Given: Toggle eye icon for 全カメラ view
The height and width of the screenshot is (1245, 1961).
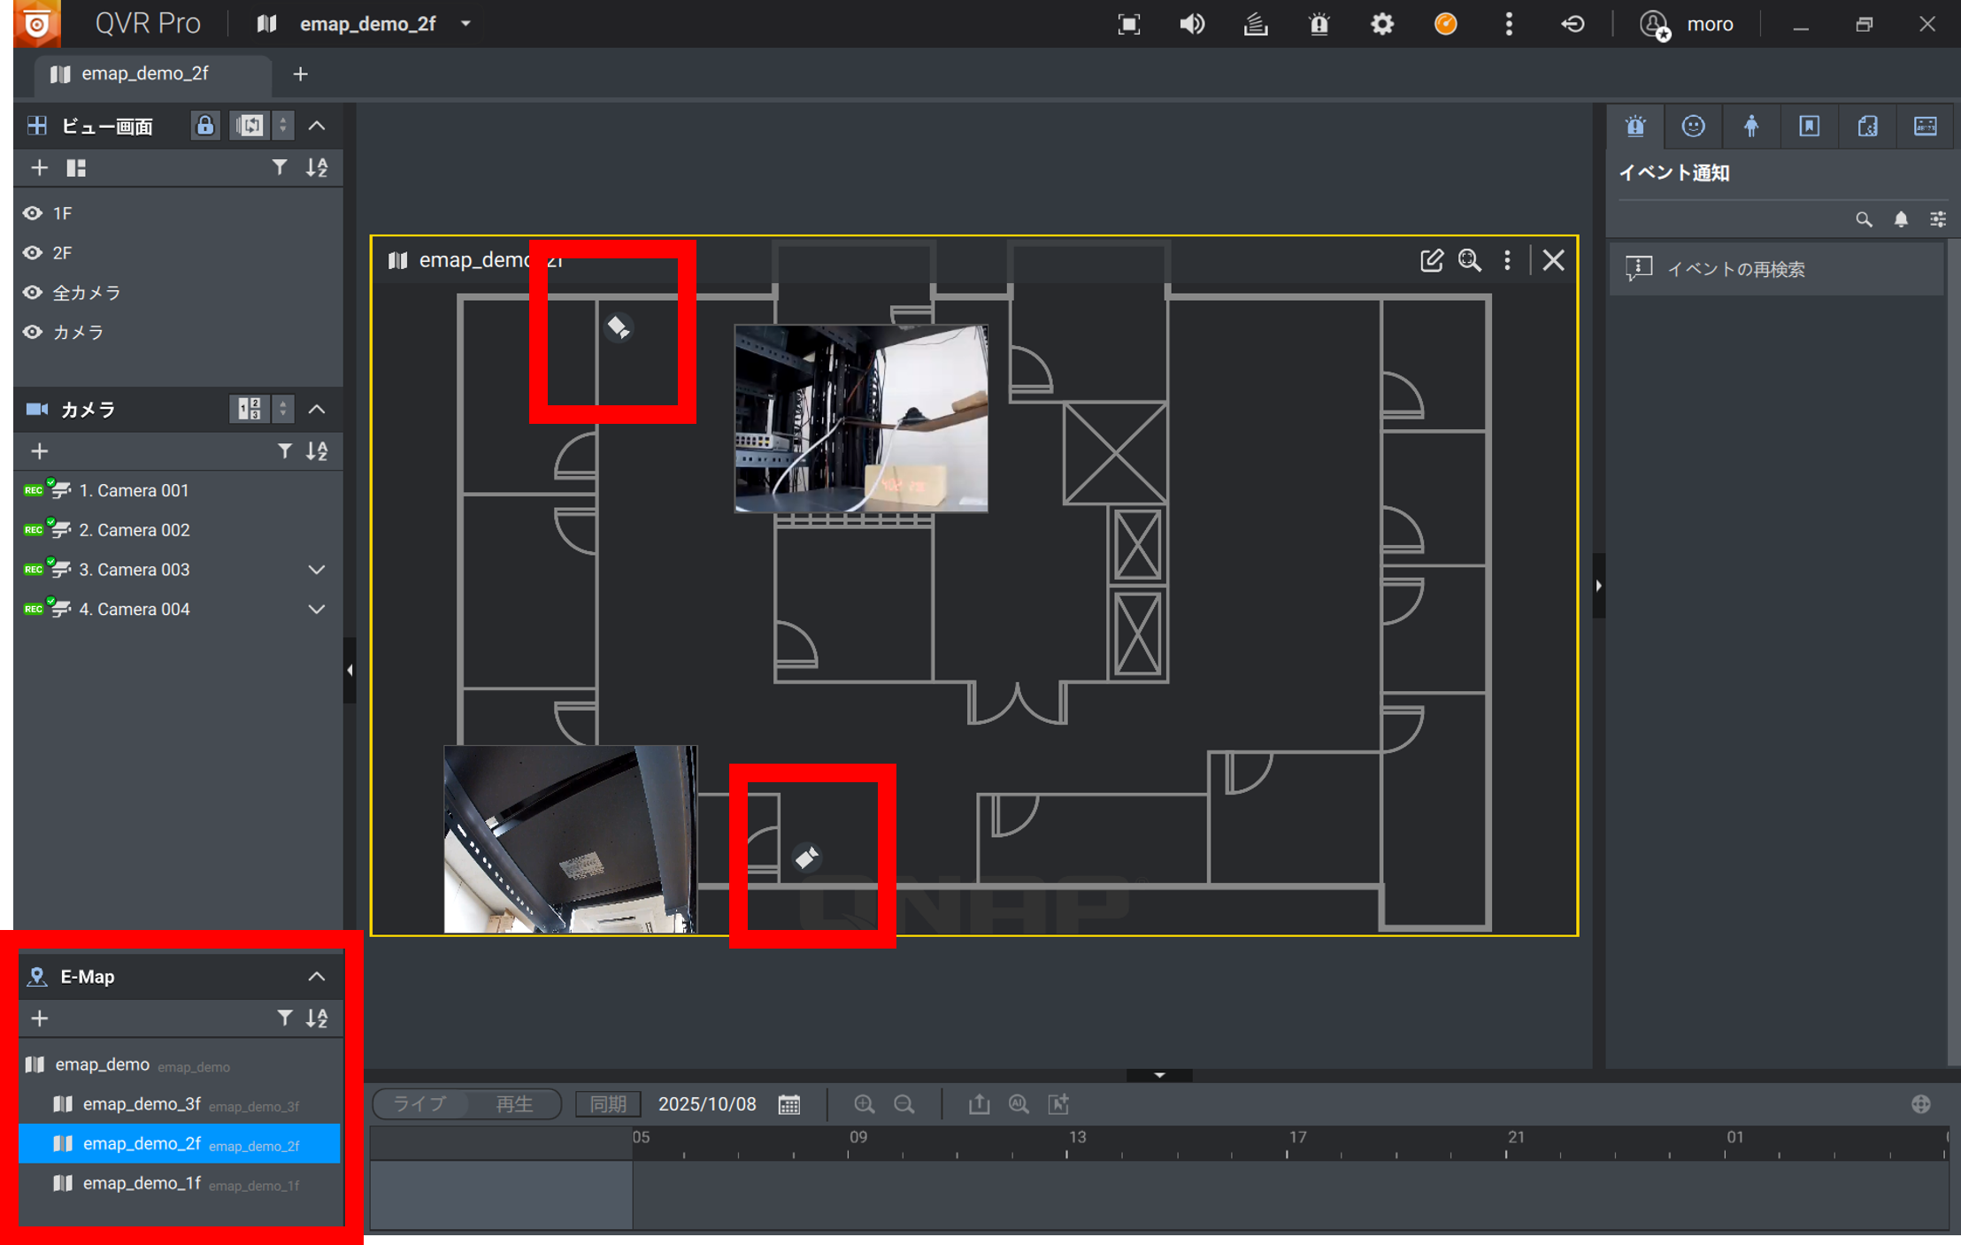Looking at the screenshot, I should point(33,293).
